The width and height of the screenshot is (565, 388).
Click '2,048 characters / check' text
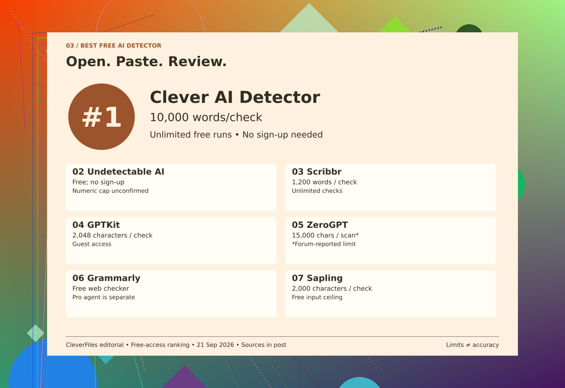(x=112, y=236)
